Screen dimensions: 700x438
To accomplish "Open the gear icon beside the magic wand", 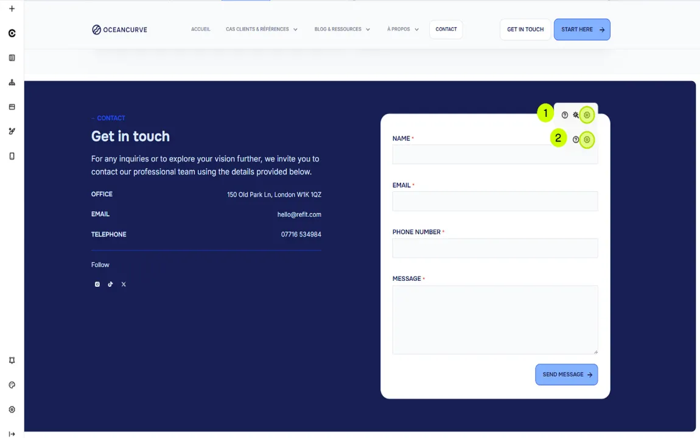I will pyautogui.click(x=587, y=115).
